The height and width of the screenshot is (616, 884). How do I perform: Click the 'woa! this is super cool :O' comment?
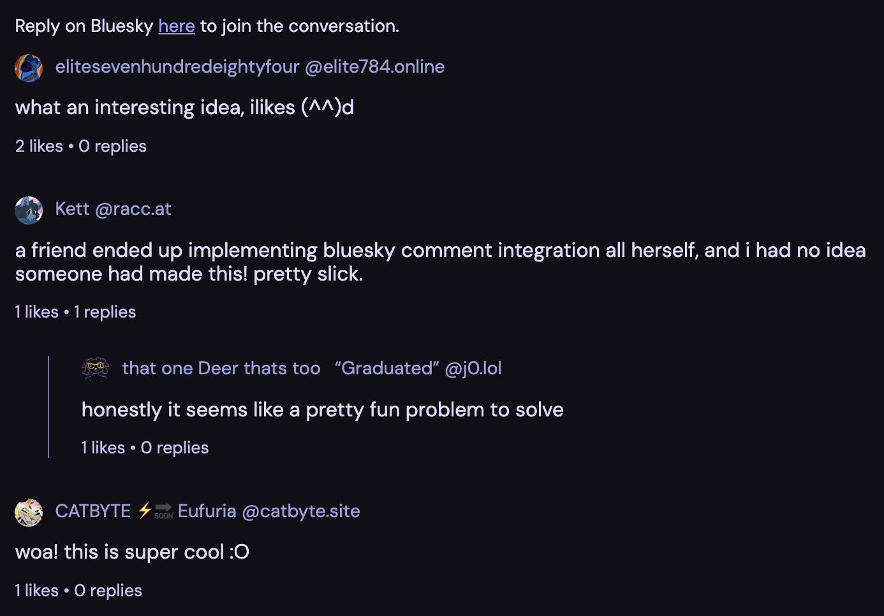click(131, 552)
